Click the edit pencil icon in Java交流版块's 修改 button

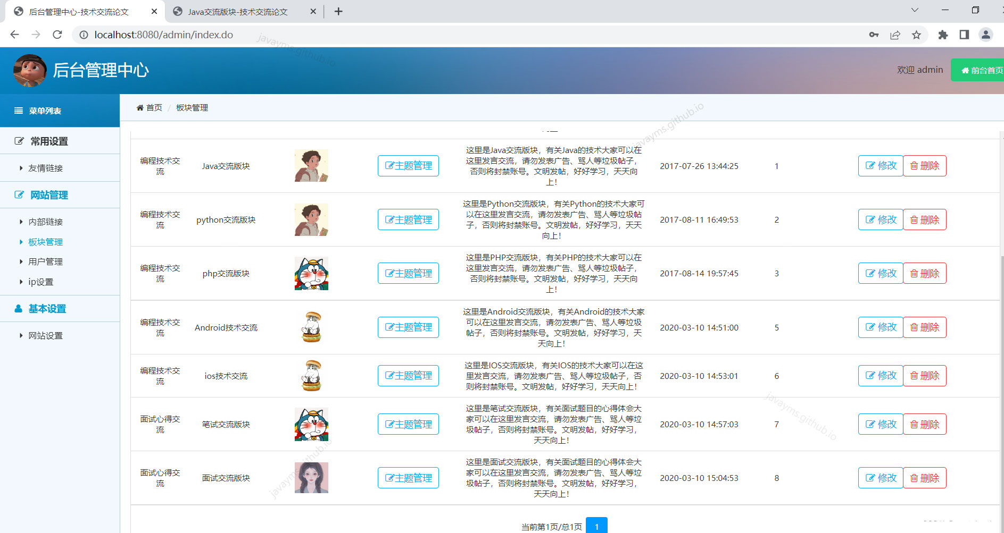871,165
